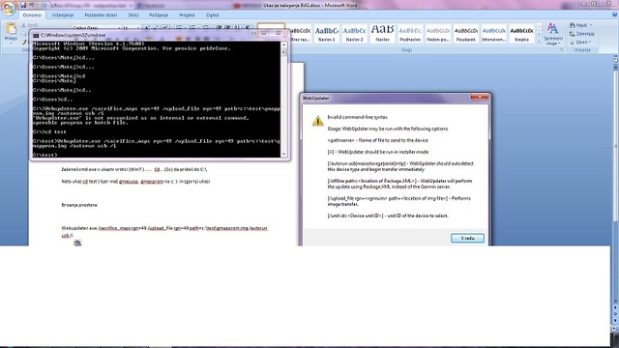This screenshot has height=348, width=619.
Task: Click the paste options smart tag in document
Action: pos(77,243)
